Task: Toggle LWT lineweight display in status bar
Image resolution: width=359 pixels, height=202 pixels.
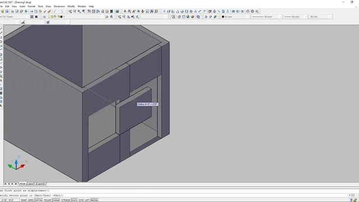Action: point(87,200)
